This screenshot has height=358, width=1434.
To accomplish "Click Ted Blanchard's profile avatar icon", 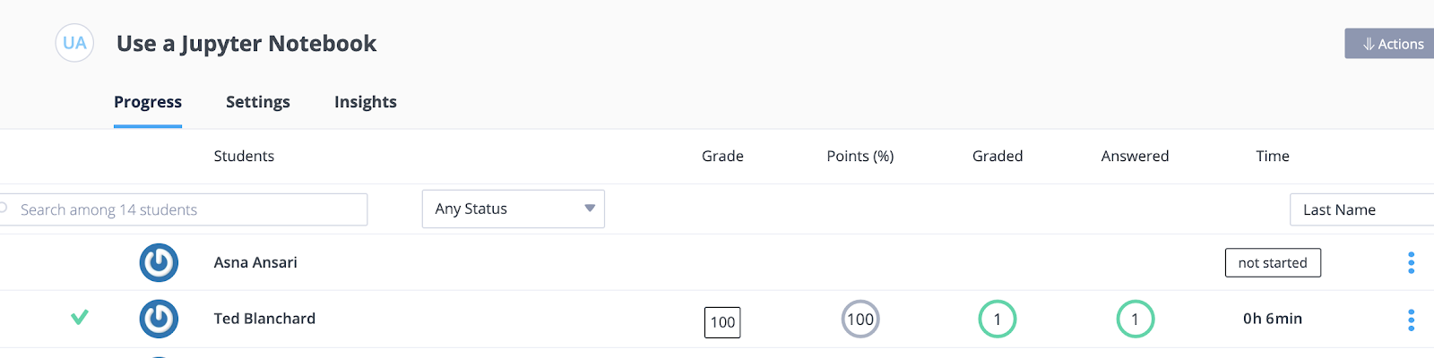I will [159, 319].
